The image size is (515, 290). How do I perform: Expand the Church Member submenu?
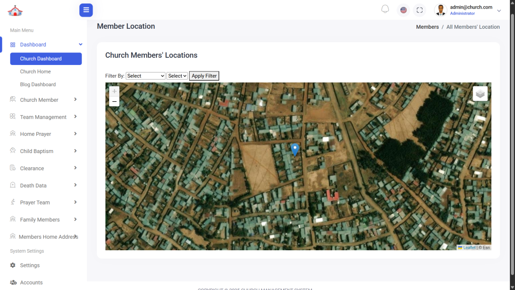point(39,100)
